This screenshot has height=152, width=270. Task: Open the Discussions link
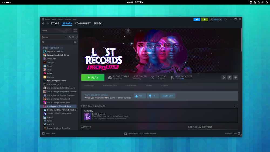131,86
